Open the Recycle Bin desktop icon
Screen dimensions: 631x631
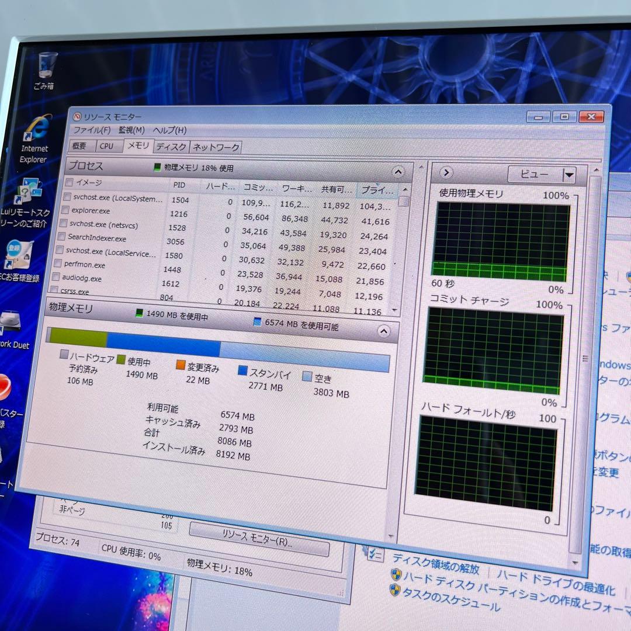coord(47,65)
